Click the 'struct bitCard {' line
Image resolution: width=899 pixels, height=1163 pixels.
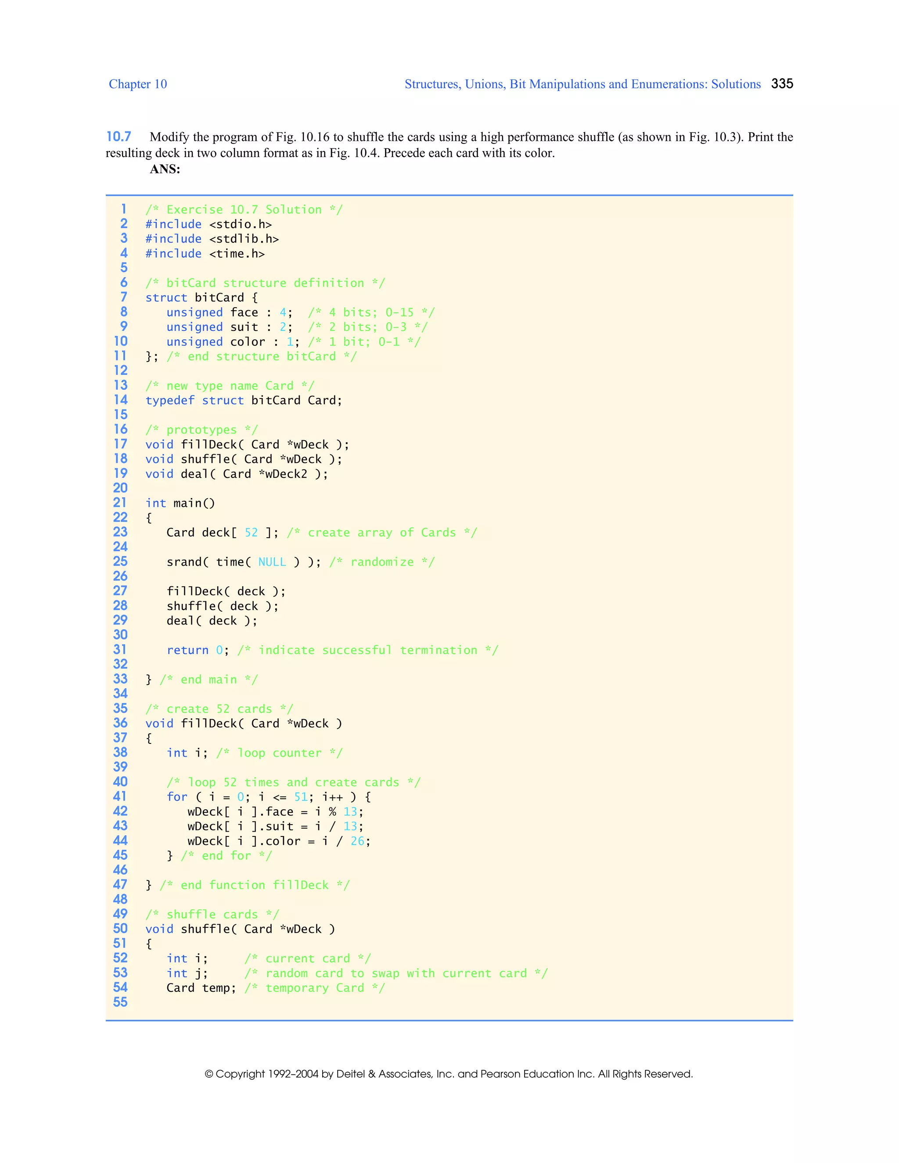coord(201,298)
